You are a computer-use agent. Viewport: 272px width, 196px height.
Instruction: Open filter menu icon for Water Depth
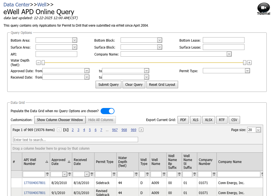click(x=136, y=174)
